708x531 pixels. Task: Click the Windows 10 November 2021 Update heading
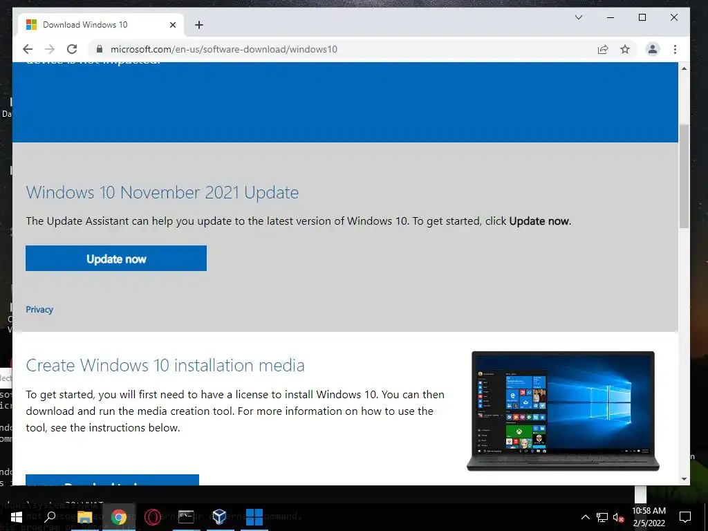(162, 193)
